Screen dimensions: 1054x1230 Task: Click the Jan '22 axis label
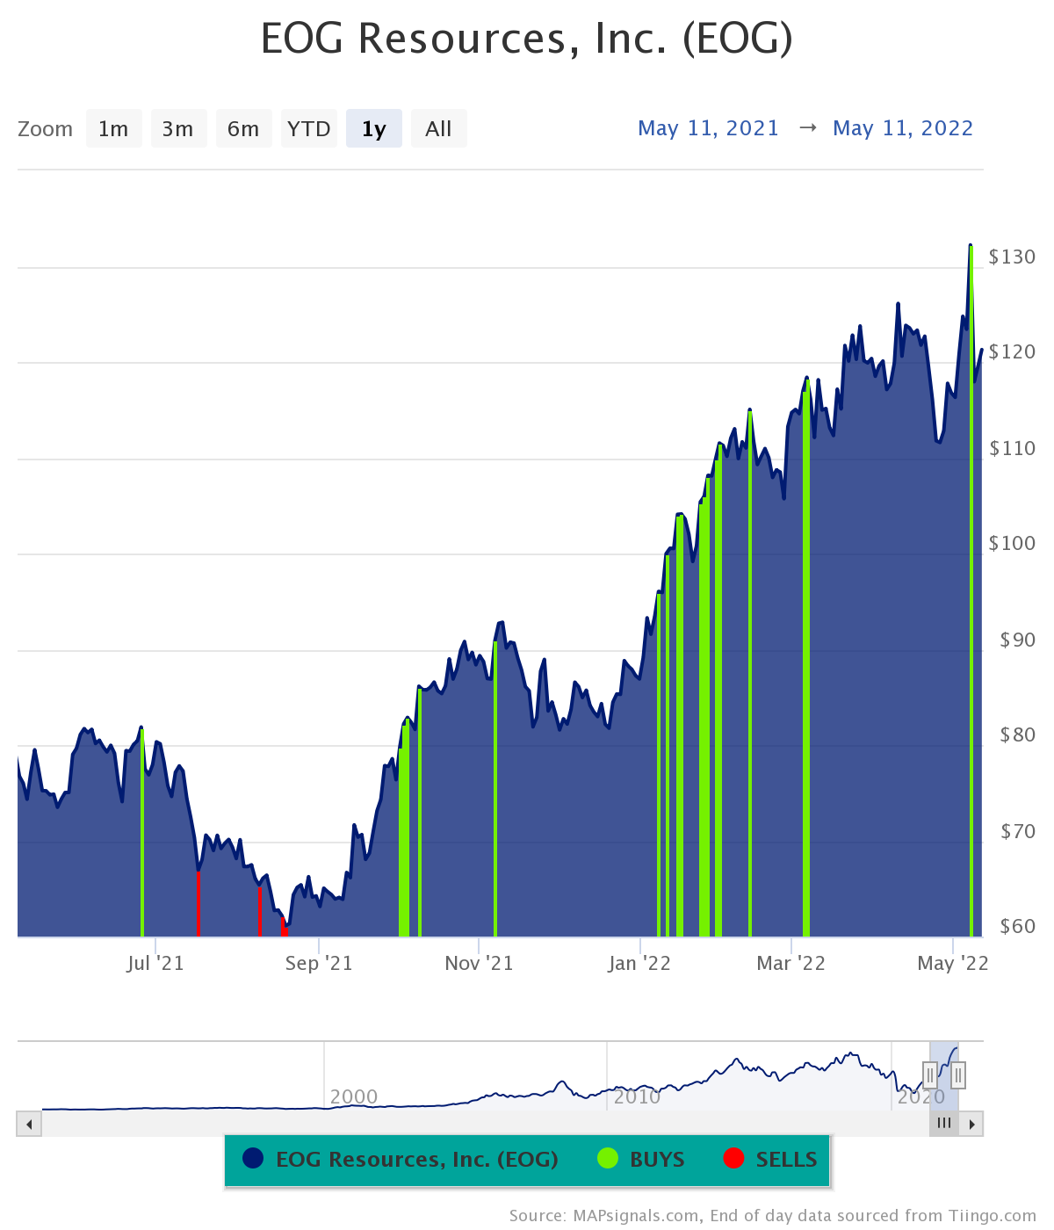tap(639, 963)
